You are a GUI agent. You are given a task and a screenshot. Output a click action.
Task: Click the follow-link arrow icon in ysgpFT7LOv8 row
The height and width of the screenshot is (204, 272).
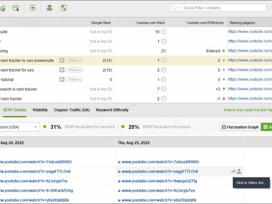(x=233, y=171)
